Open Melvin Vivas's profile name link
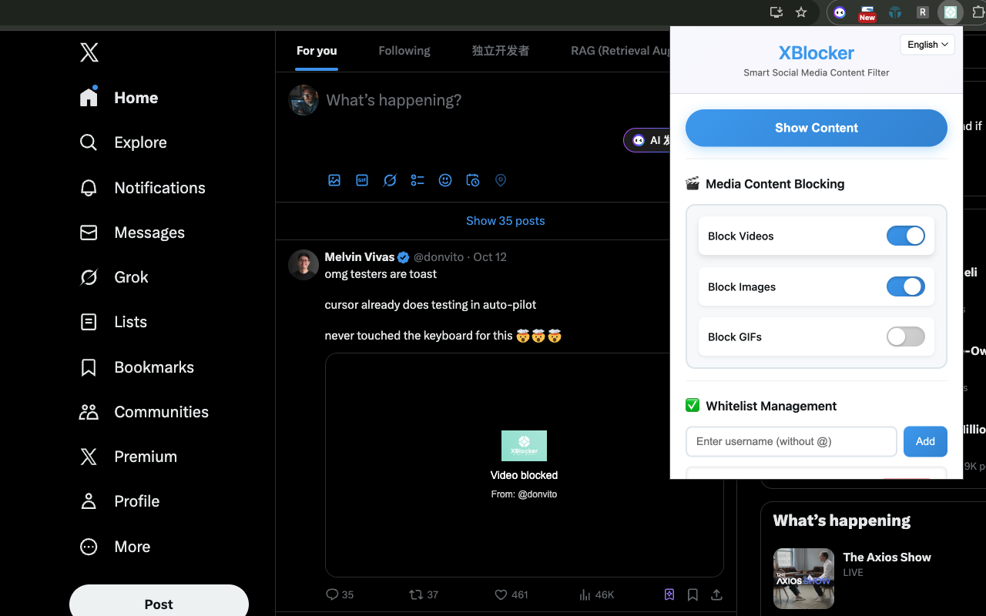Screen dimensions: 986x616 coord(360,257)
